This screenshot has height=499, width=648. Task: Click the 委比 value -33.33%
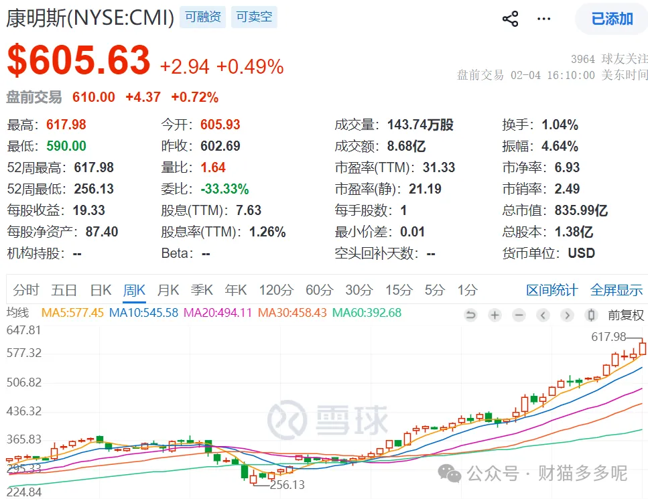[x=224, y=189]
